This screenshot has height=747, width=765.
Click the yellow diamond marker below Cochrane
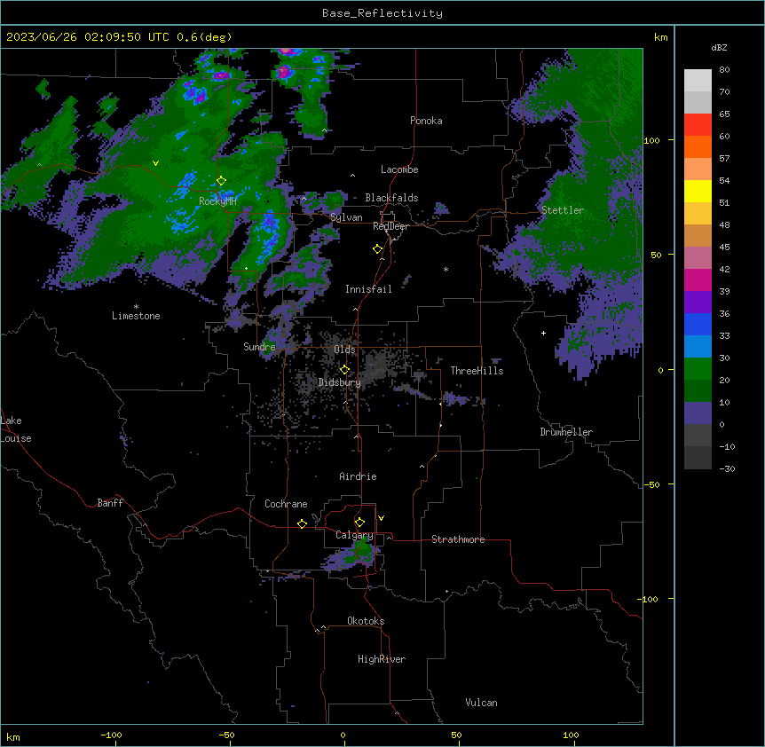(x=302, y=523)
